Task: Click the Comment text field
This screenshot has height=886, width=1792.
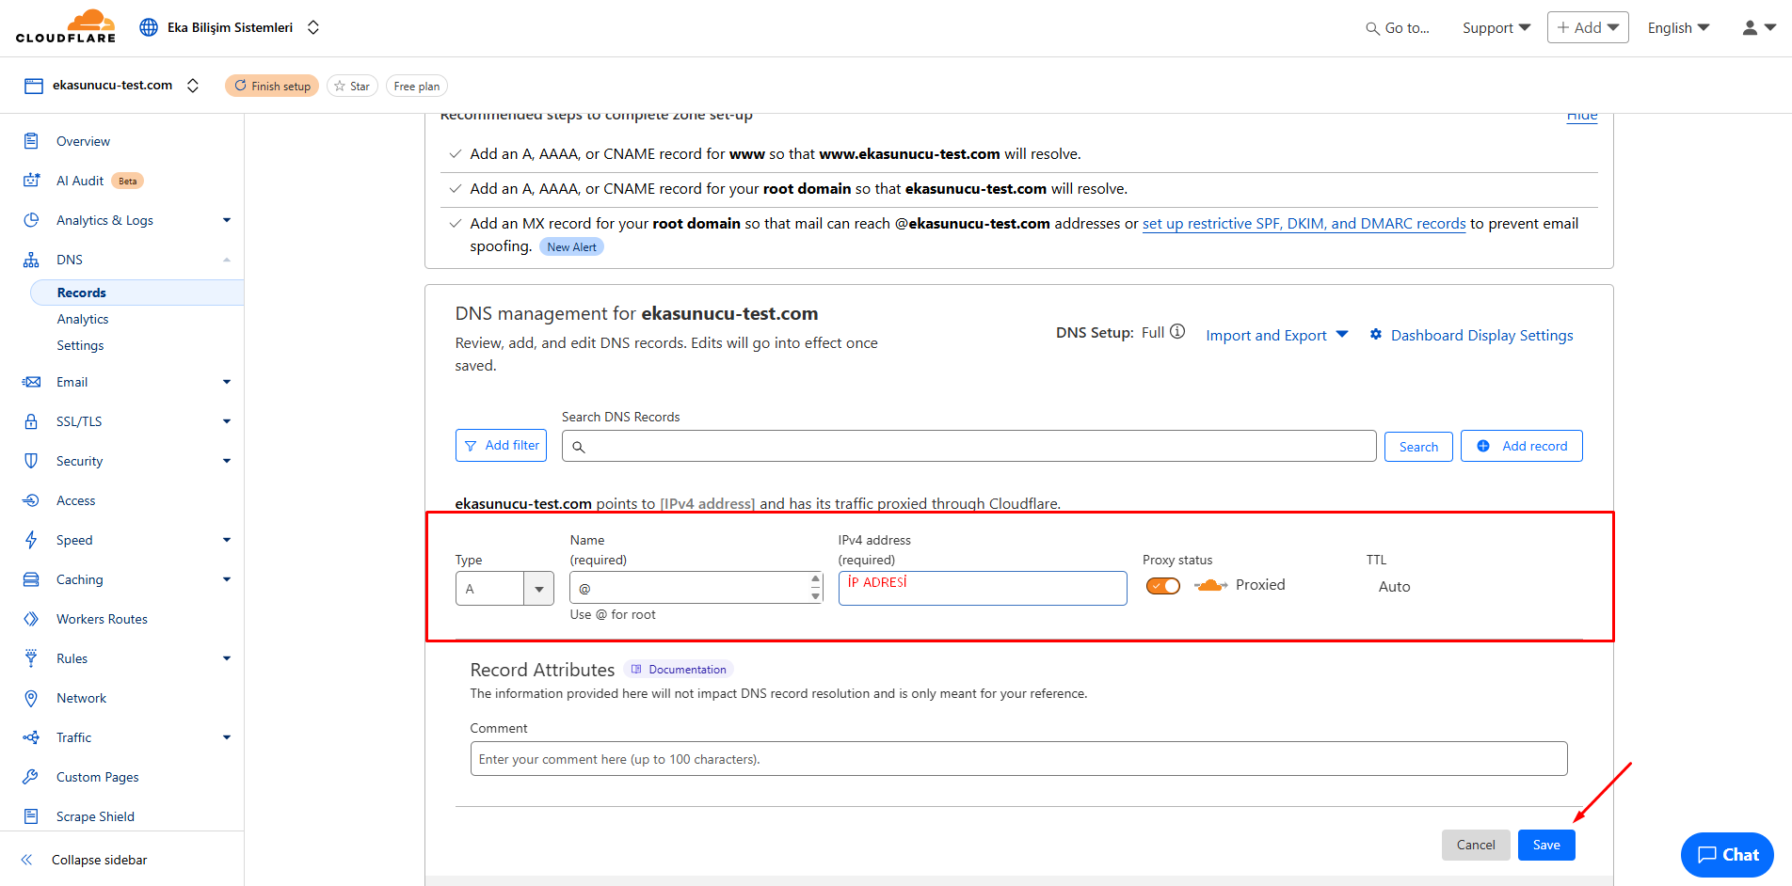Action: 1018,759
